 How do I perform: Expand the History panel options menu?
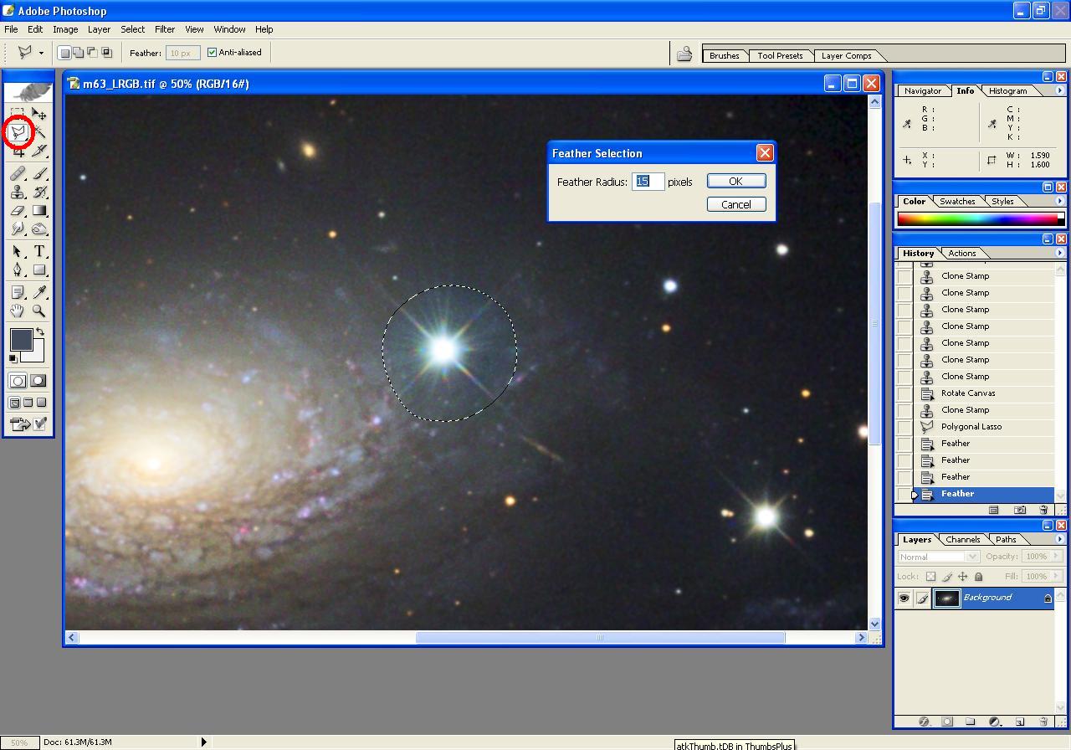(x=1060, y=253)
